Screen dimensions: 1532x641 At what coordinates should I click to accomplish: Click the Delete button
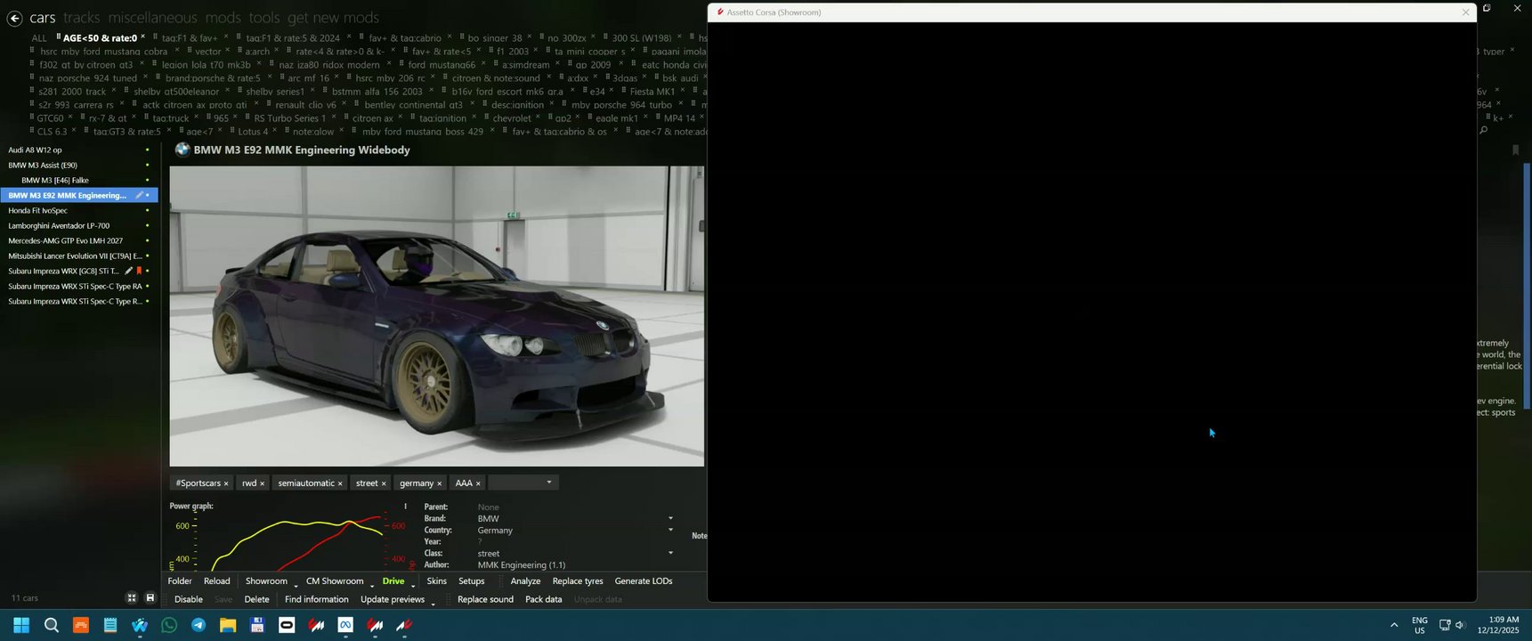click(x=257, y=599)
